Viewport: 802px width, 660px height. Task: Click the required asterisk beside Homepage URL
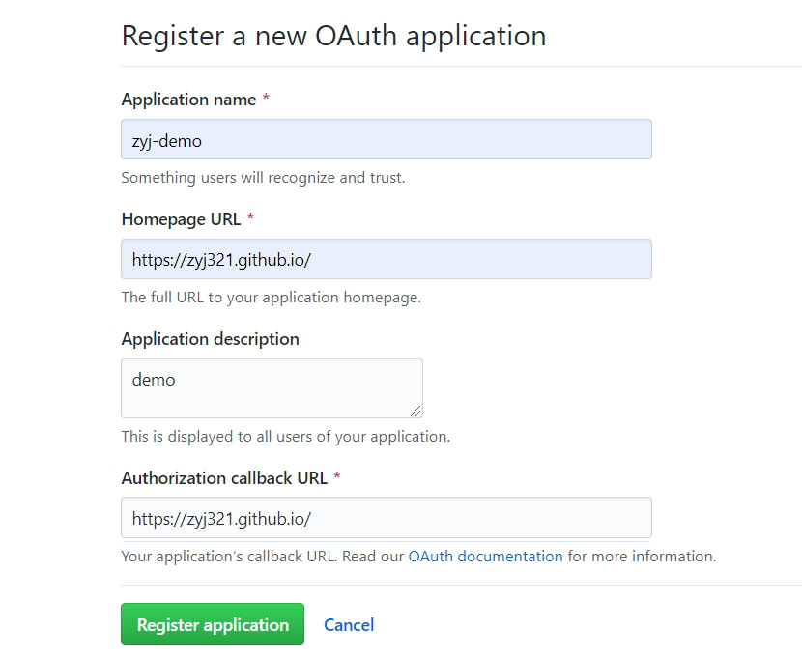250,220
